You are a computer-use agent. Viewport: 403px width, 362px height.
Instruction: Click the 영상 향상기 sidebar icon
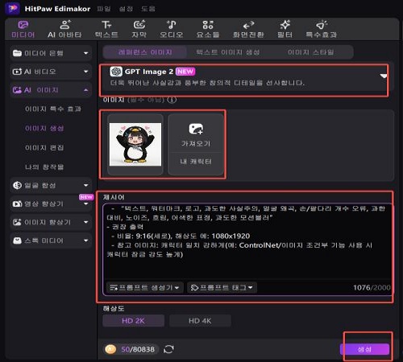17,204
